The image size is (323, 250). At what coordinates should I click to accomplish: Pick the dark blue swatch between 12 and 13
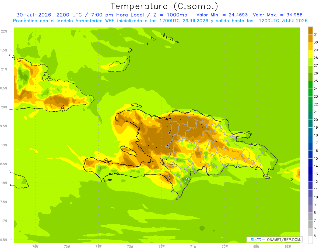pyautogui.click(x=310, y=178)
